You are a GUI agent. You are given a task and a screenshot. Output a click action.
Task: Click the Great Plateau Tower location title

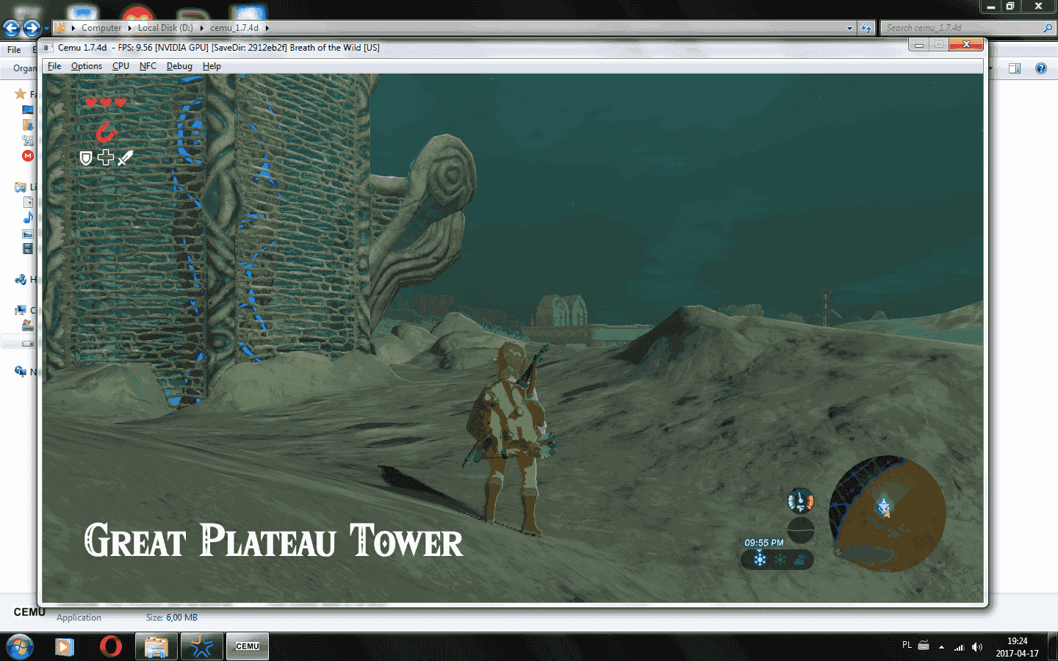273,540
